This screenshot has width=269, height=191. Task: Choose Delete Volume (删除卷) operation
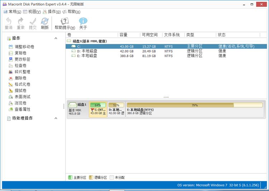click(17, 78)
